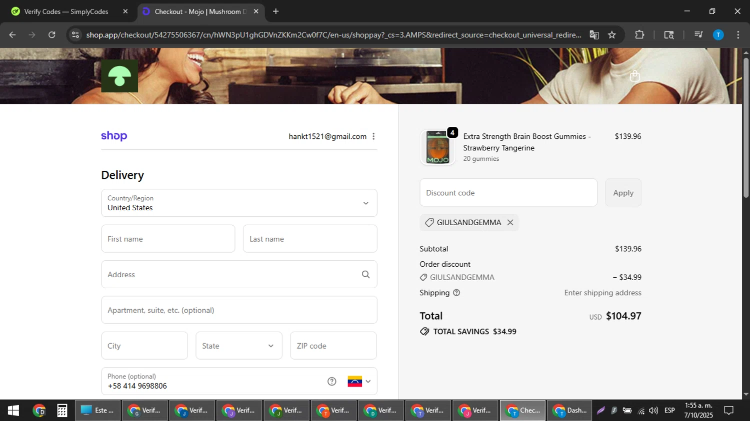Open the shopping bag cart icon
The image size is (750, 421).
click(x=634, y=76)
